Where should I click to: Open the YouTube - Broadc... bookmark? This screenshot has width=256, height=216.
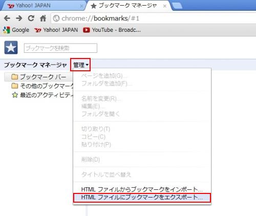click(x=112, y=30)
